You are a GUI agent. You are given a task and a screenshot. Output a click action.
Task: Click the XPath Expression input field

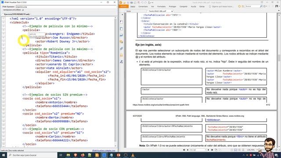click(x=66, y=7)
